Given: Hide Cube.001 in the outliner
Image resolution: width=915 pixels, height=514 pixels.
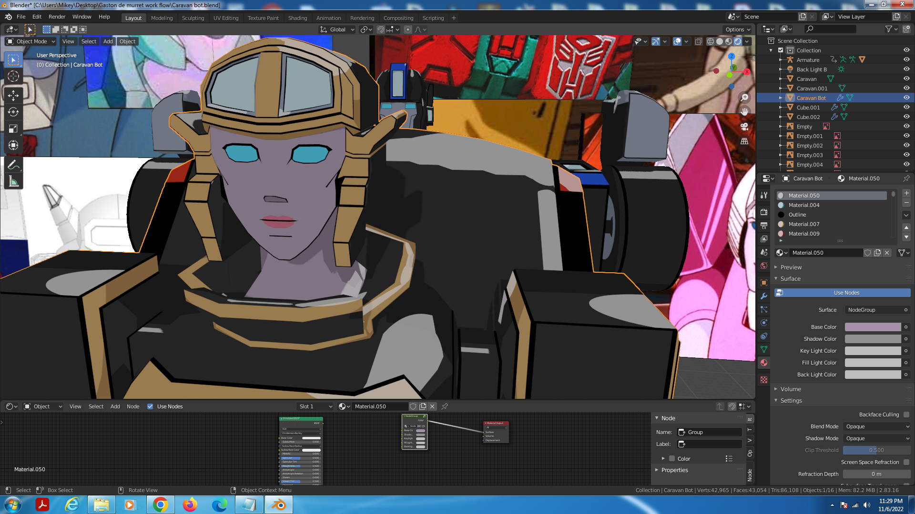Looking at the screenshot, I should (906, 108).
